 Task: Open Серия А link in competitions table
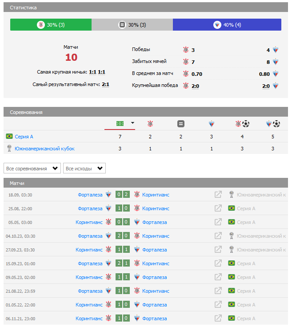24,137
